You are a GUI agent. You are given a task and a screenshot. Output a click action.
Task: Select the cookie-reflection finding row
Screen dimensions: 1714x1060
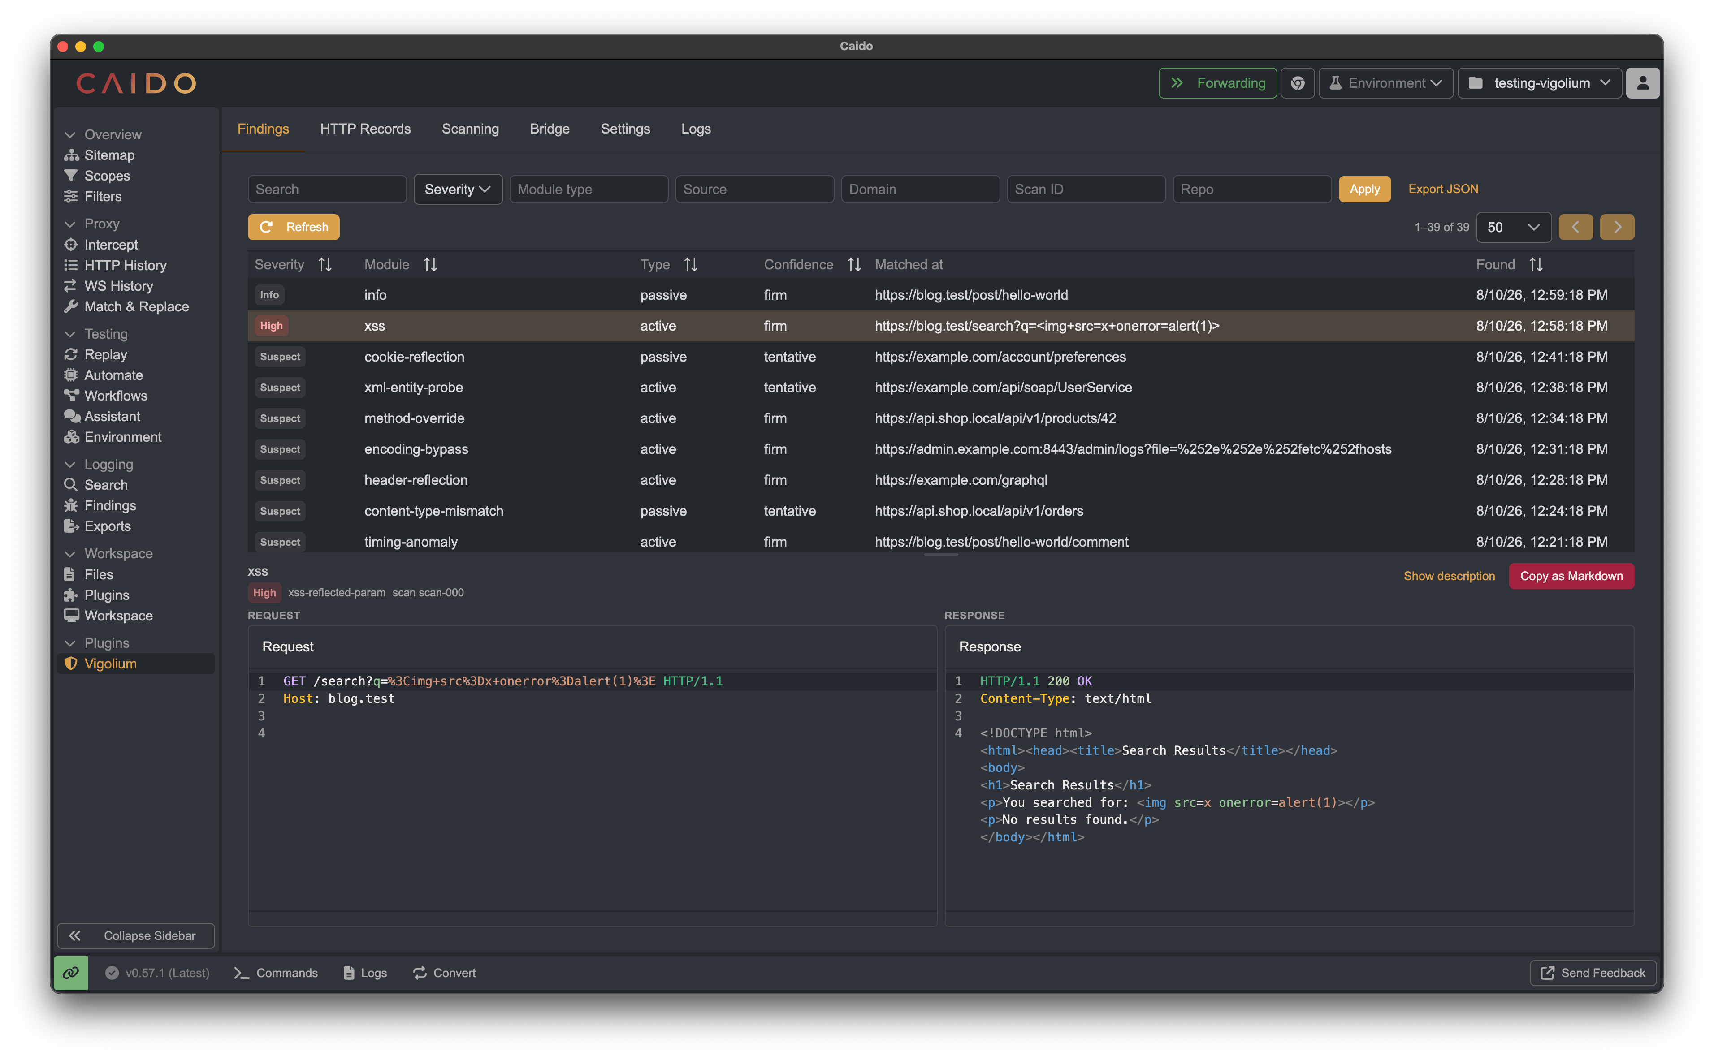pyautogui.click(x=940, y=357)
